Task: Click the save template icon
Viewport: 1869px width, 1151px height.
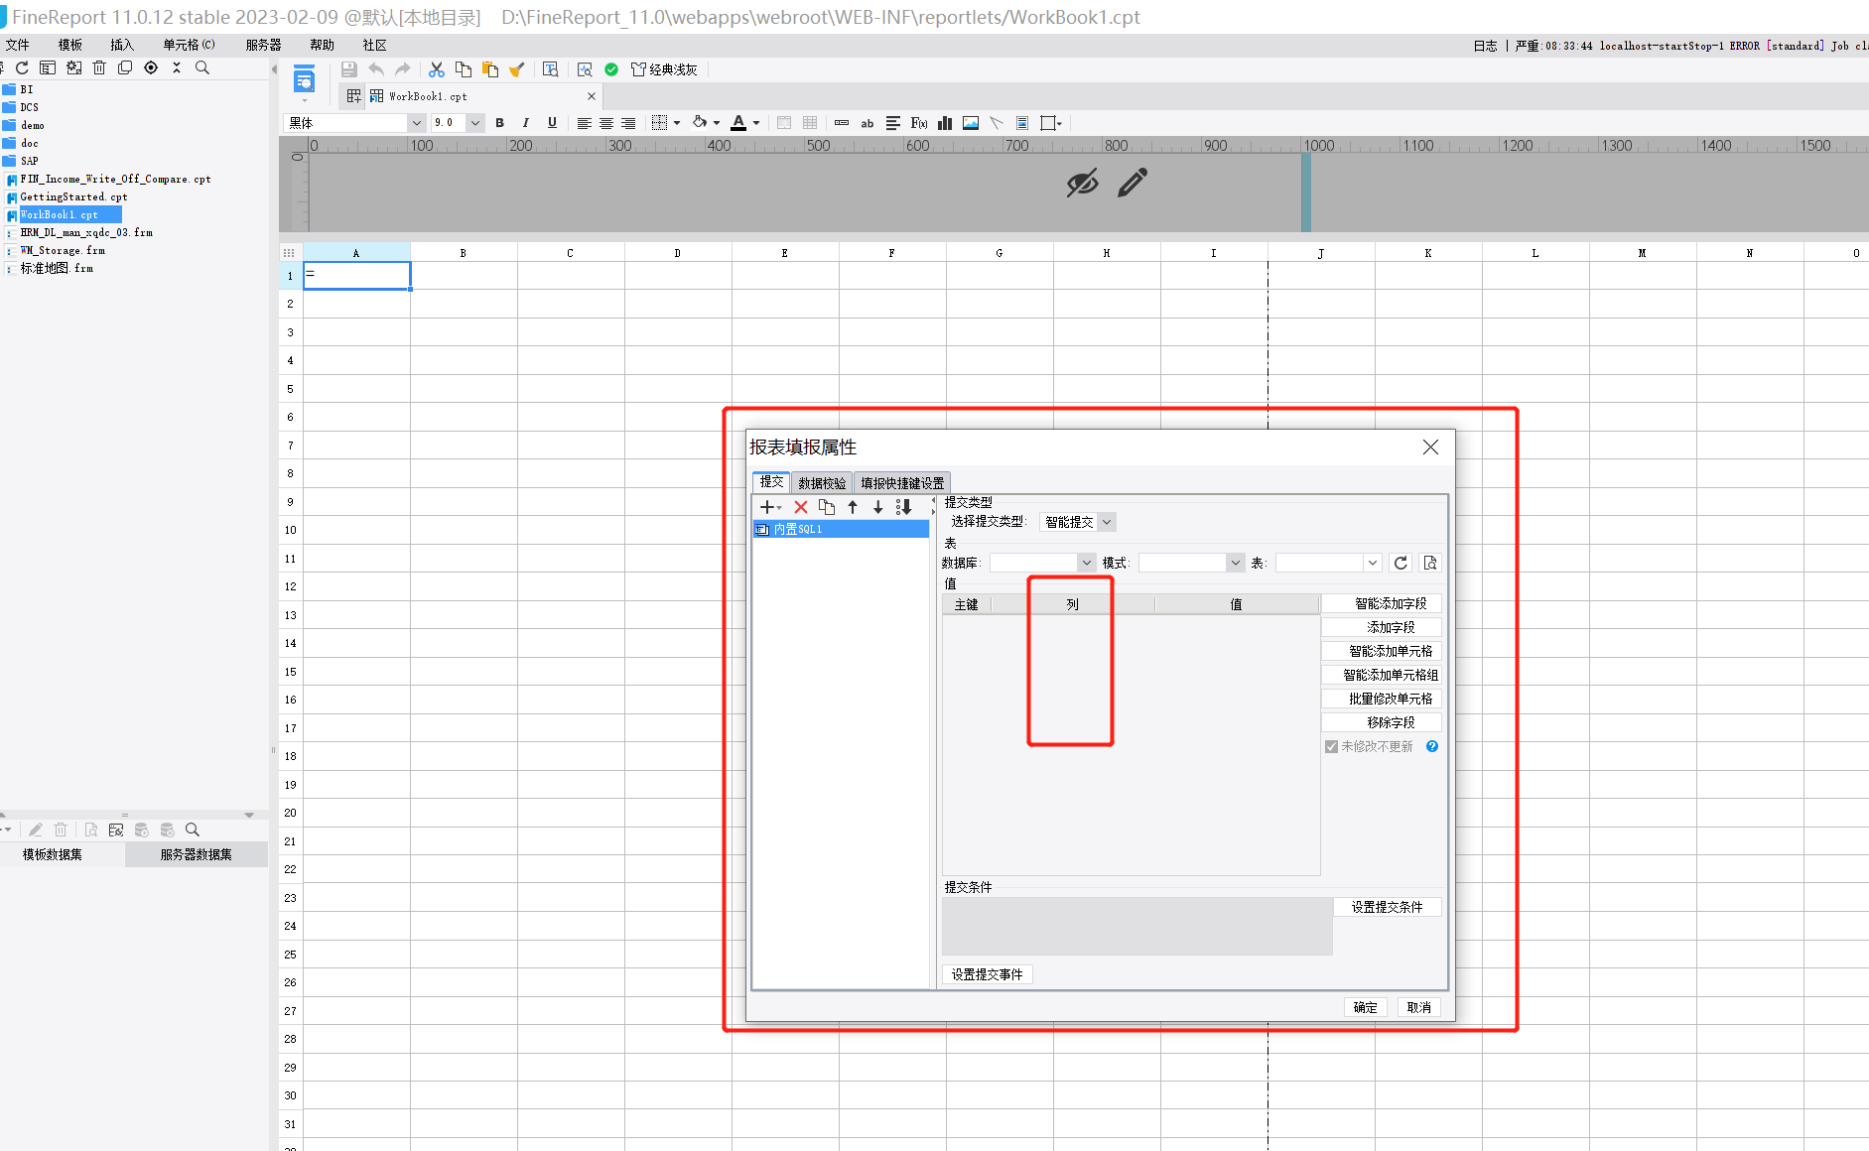Action: pos(348,69)
